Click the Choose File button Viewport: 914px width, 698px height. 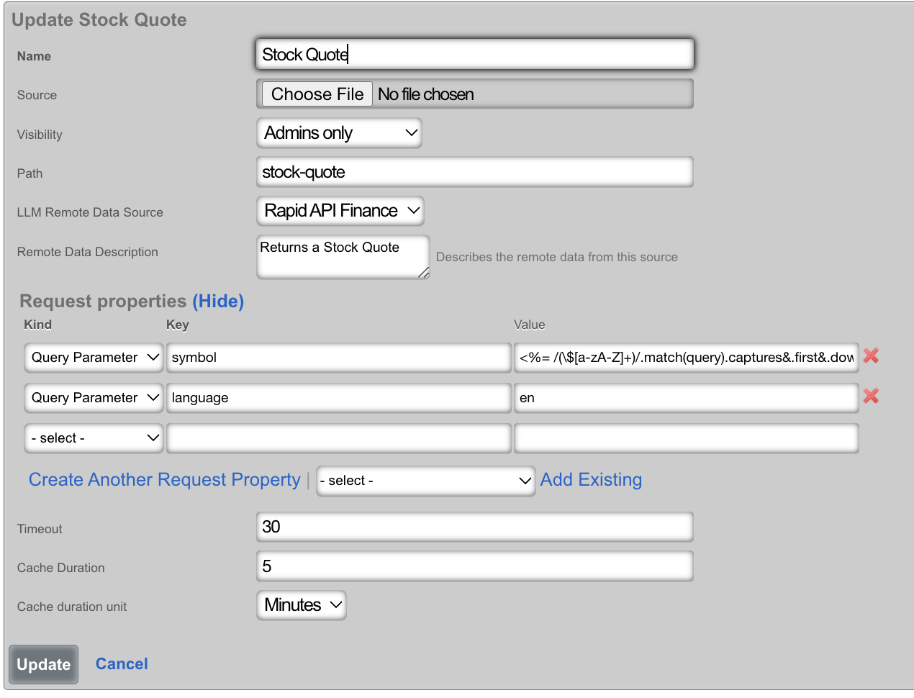click(x=317, y=94)
